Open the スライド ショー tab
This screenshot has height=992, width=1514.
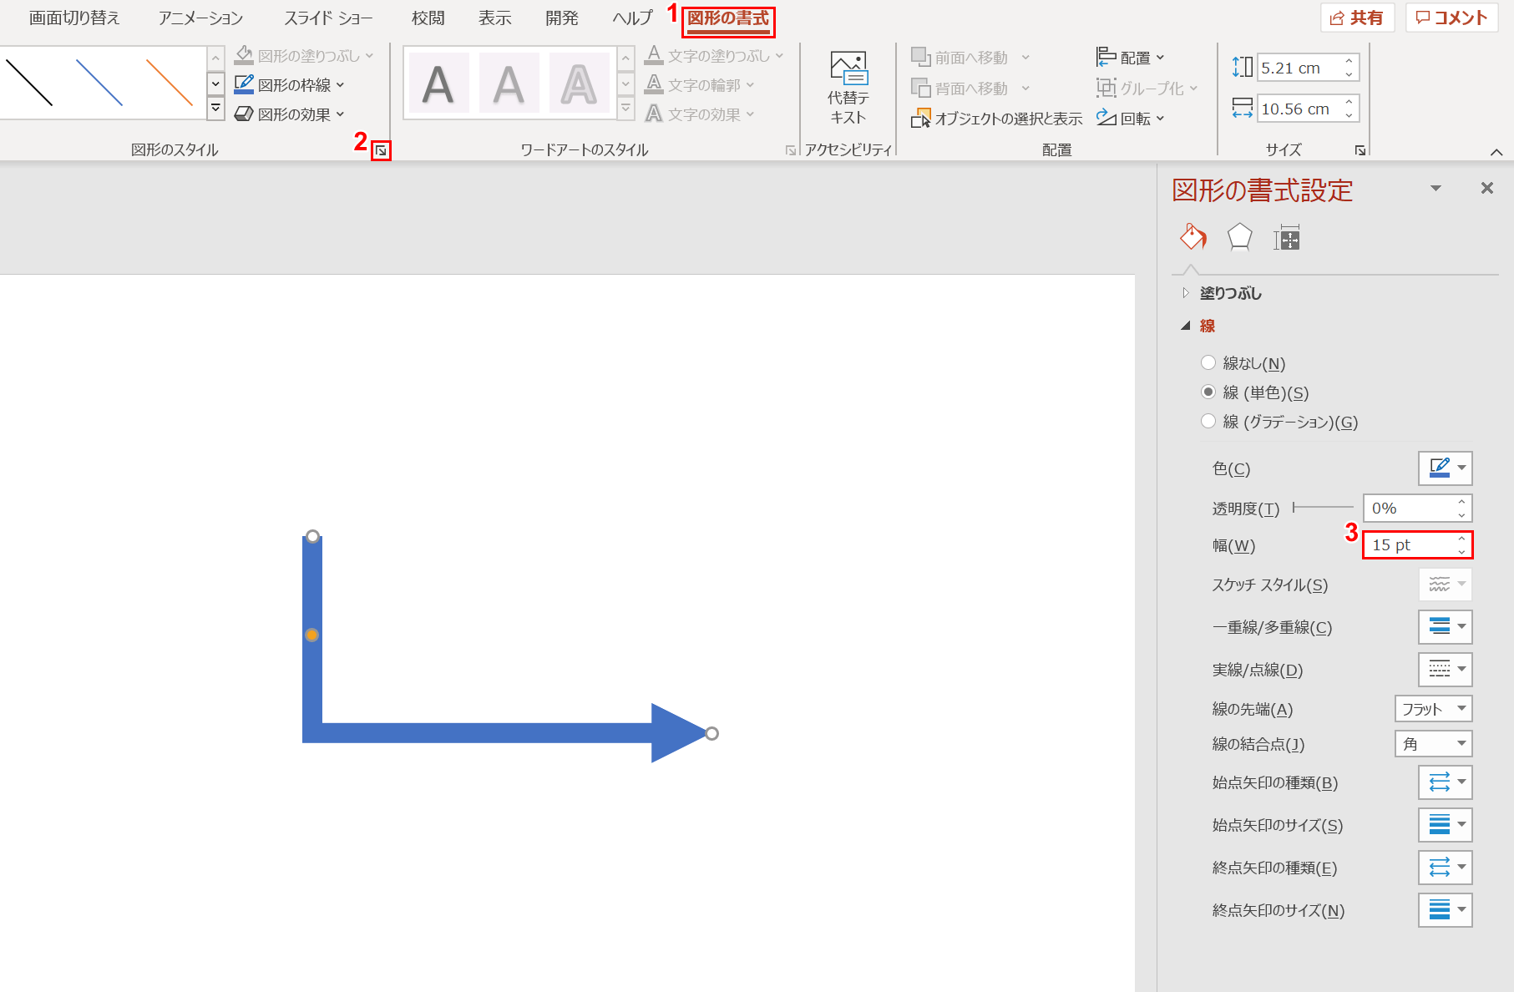(328, 18)
